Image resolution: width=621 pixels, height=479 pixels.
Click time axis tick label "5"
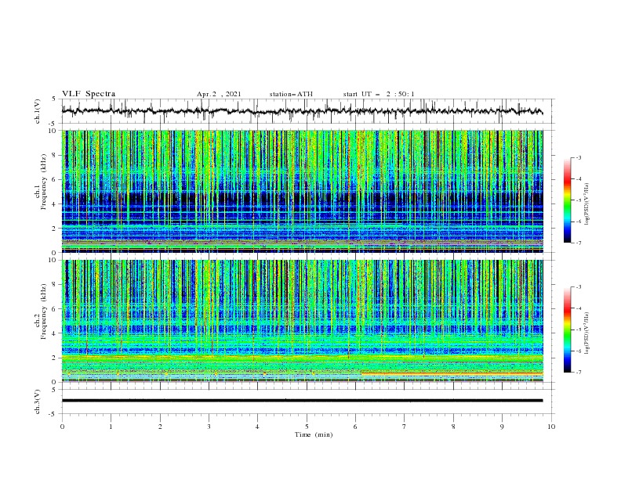coord(307,427)
